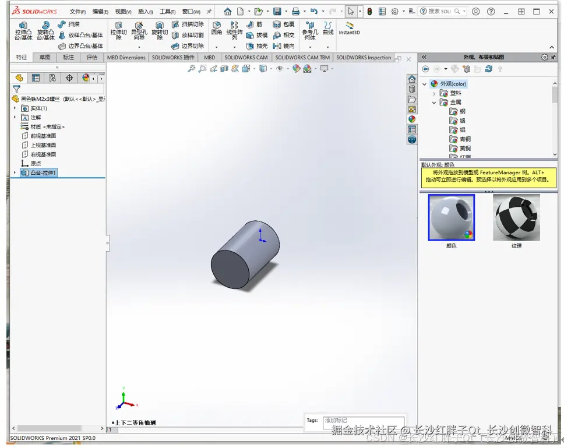Open the 异型孔向导 hole wizard
This screenshot has width=564, height=448.
pyautogui.click(x=139, y=30)
